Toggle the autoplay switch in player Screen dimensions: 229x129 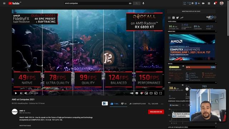(131, 93)
